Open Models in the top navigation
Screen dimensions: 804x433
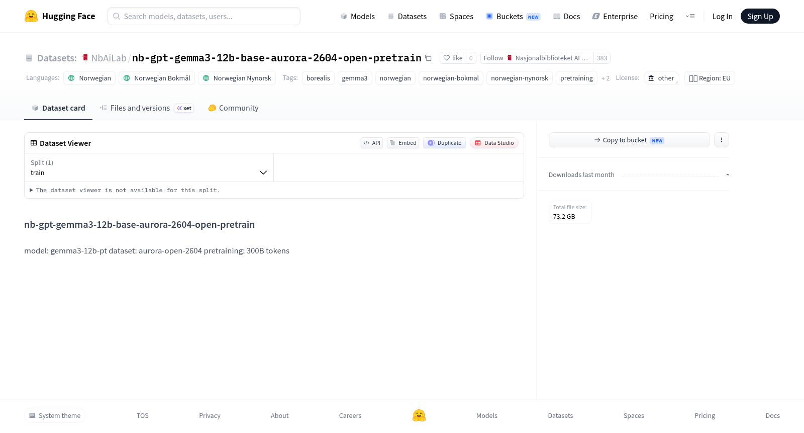coord(357,17)
